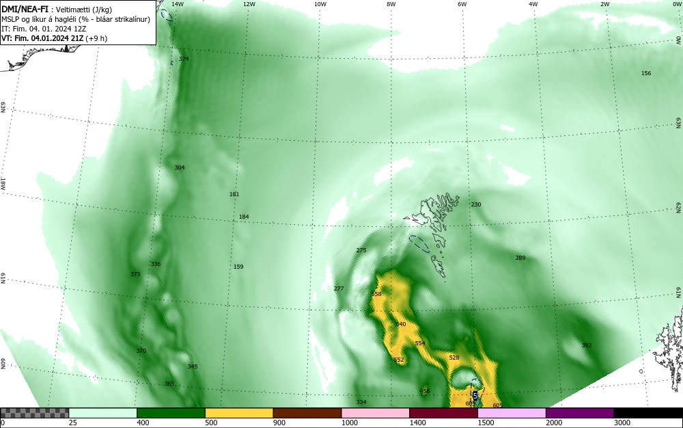The height and width of the screenshot is (428, 683).
Task: Click the map value "365"
Action: click(169, 384)
